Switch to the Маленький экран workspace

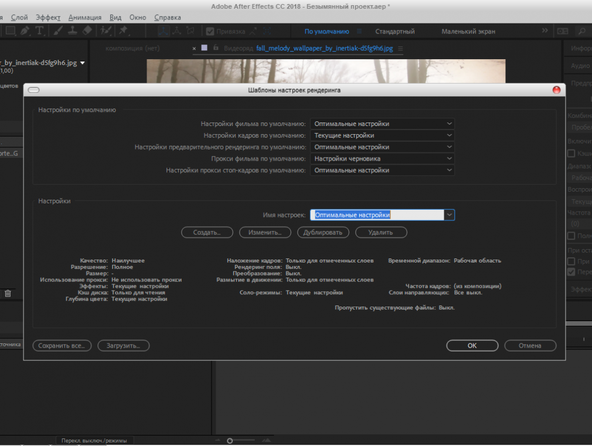(x=468, y=31)
